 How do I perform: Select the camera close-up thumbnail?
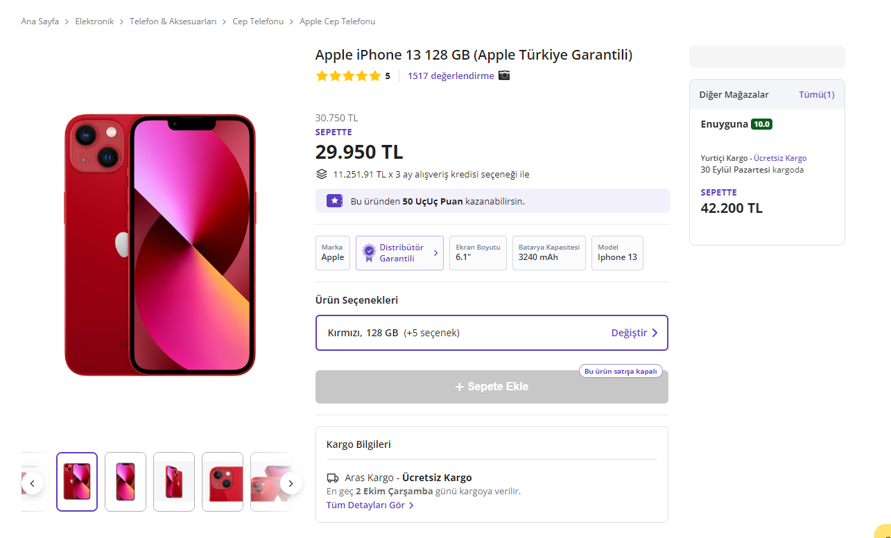223,482
